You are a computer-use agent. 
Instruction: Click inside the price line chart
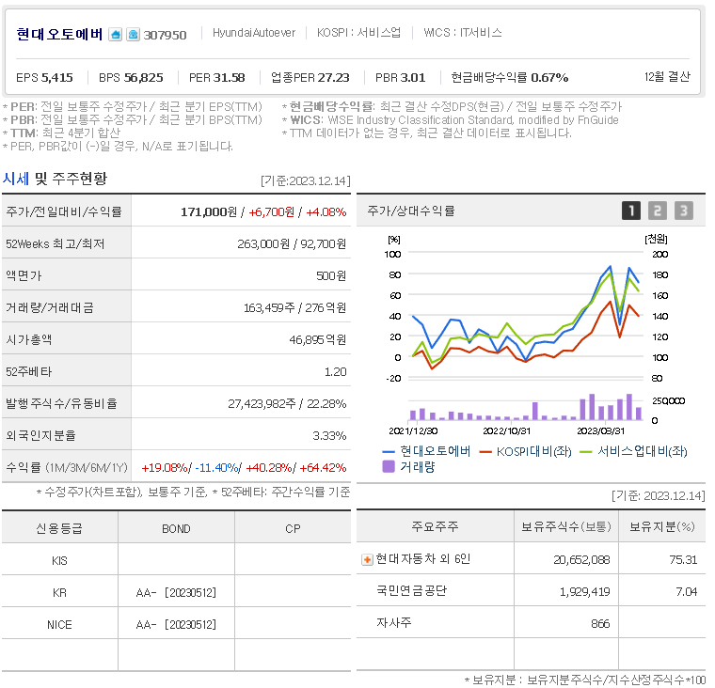(525, 315)
